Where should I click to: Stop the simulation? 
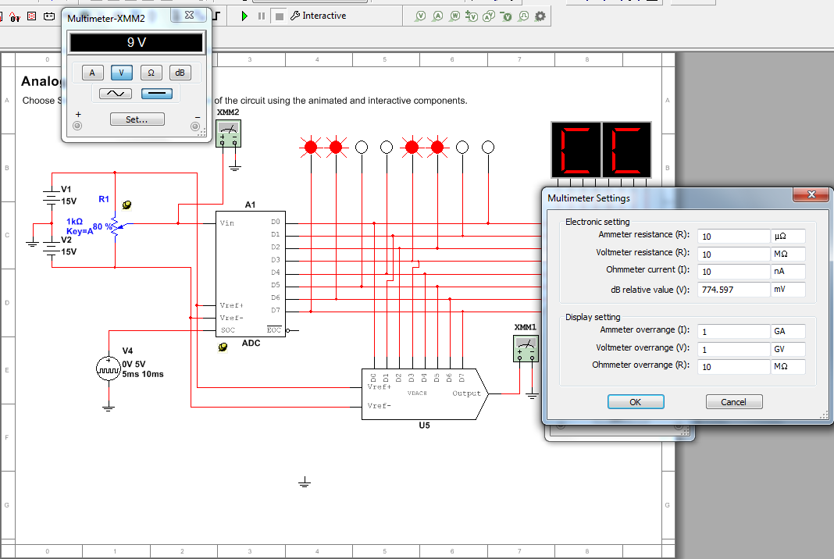tap(279, 16)
